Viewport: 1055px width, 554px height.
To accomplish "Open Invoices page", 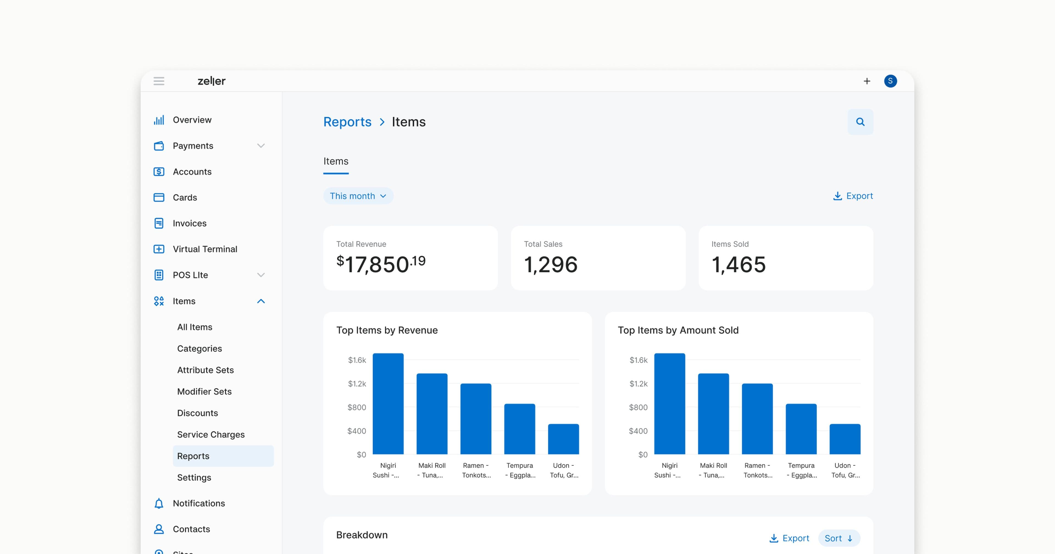I will tap(190, 223).
